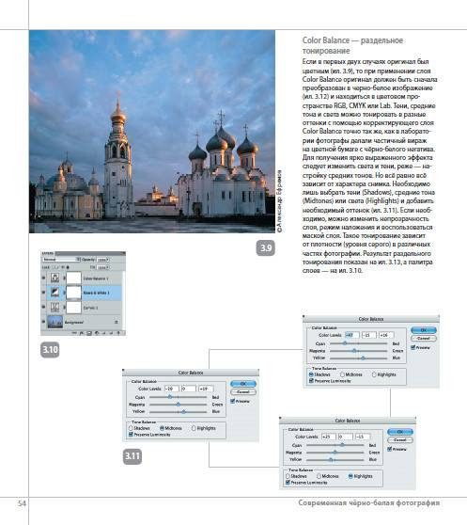467x525 pixels.
Task: Click Cancel in the Shadows-selected Color Balance dialog
Action: coord(424,338)
